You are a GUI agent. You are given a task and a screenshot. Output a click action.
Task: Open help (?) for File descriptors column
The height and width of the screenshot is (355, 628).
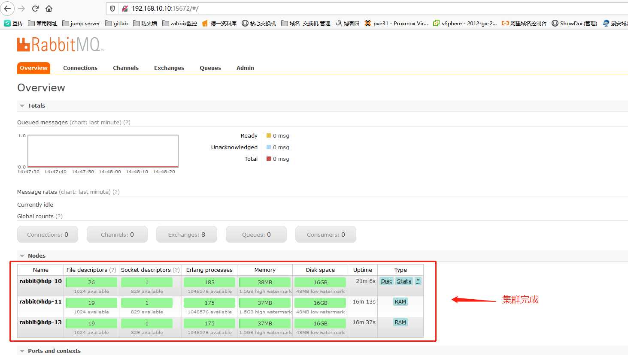click(112, 270)
